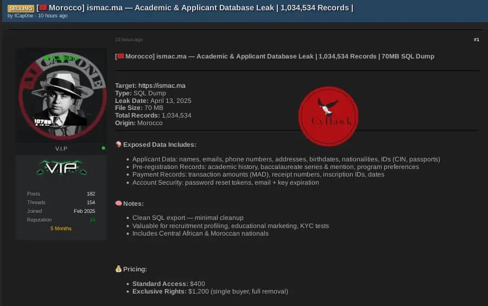Click the icon beside Exposed Data Includes
The image size is (488, 306).
point(118,144)
